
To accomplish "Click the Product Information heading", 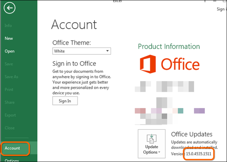I will [x=169, y=47].
